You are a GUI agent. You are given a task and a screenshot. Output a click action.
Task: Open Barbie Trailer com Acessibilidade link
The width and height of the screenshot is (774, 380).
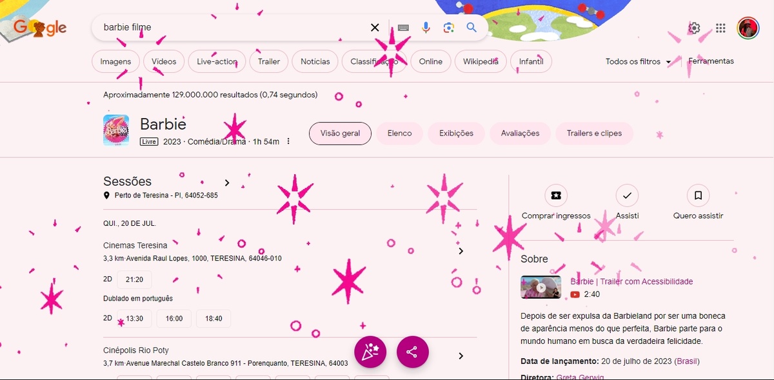point(631,281)
